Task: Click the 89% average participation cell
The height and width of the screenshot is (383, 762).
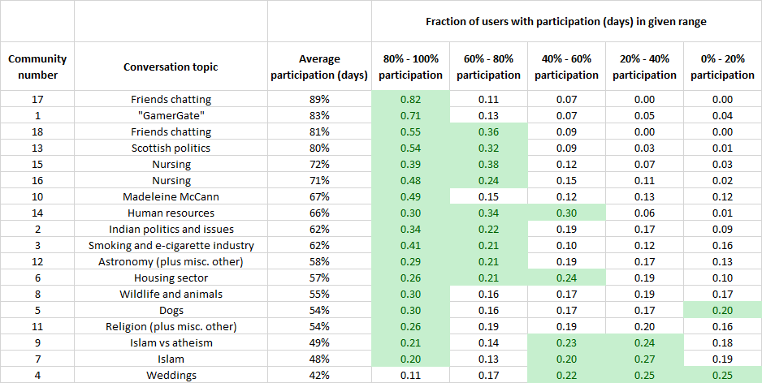Action: tap(319, 99)
